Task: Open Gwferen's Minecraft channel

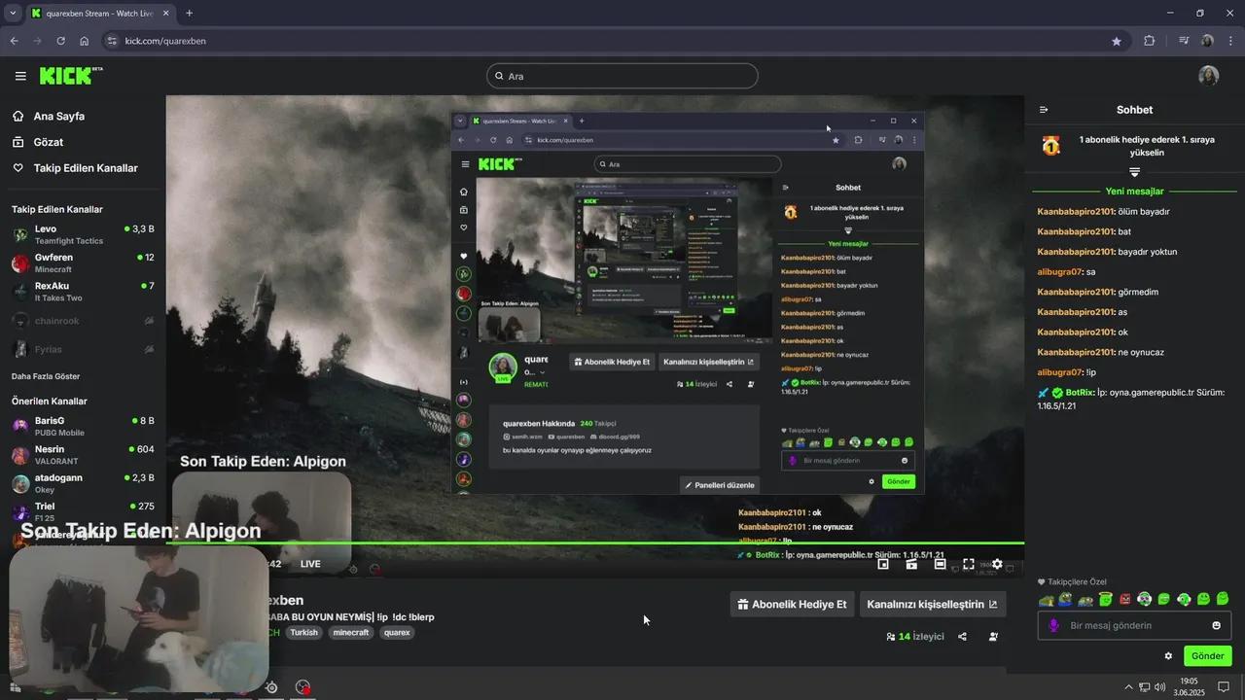Action: pos(83,262)
